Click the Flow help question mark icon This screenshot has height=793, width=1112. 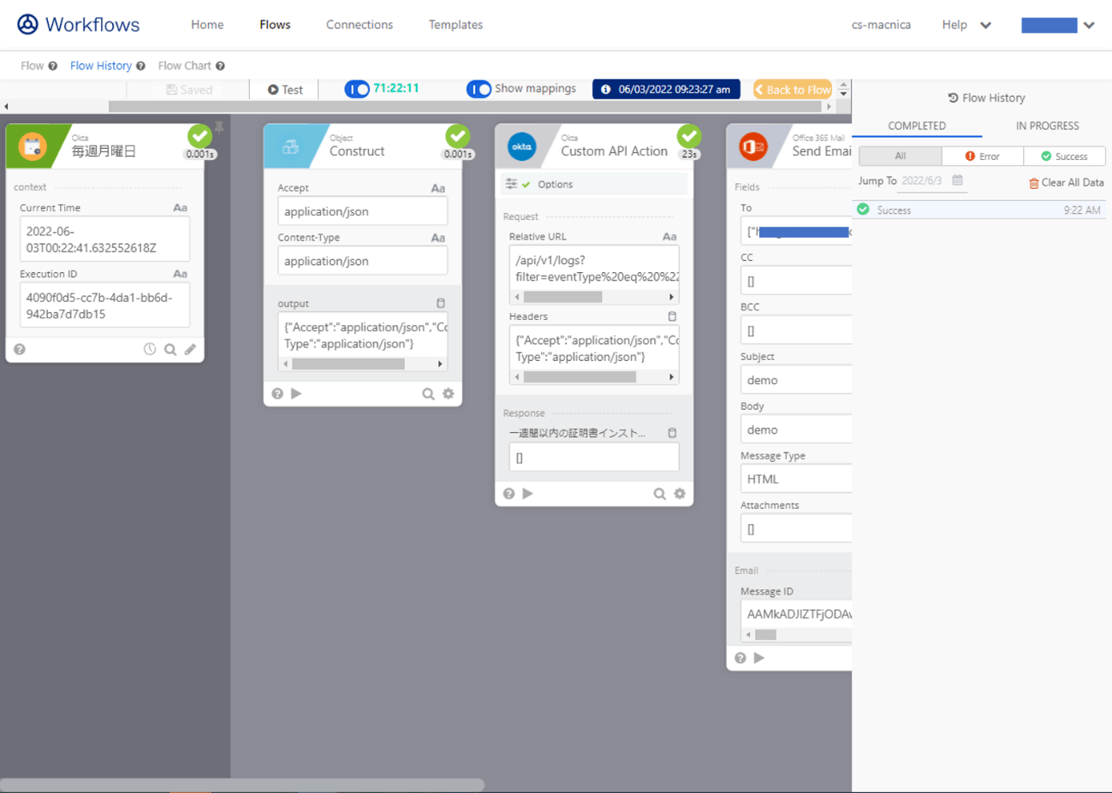coord(53,66)
